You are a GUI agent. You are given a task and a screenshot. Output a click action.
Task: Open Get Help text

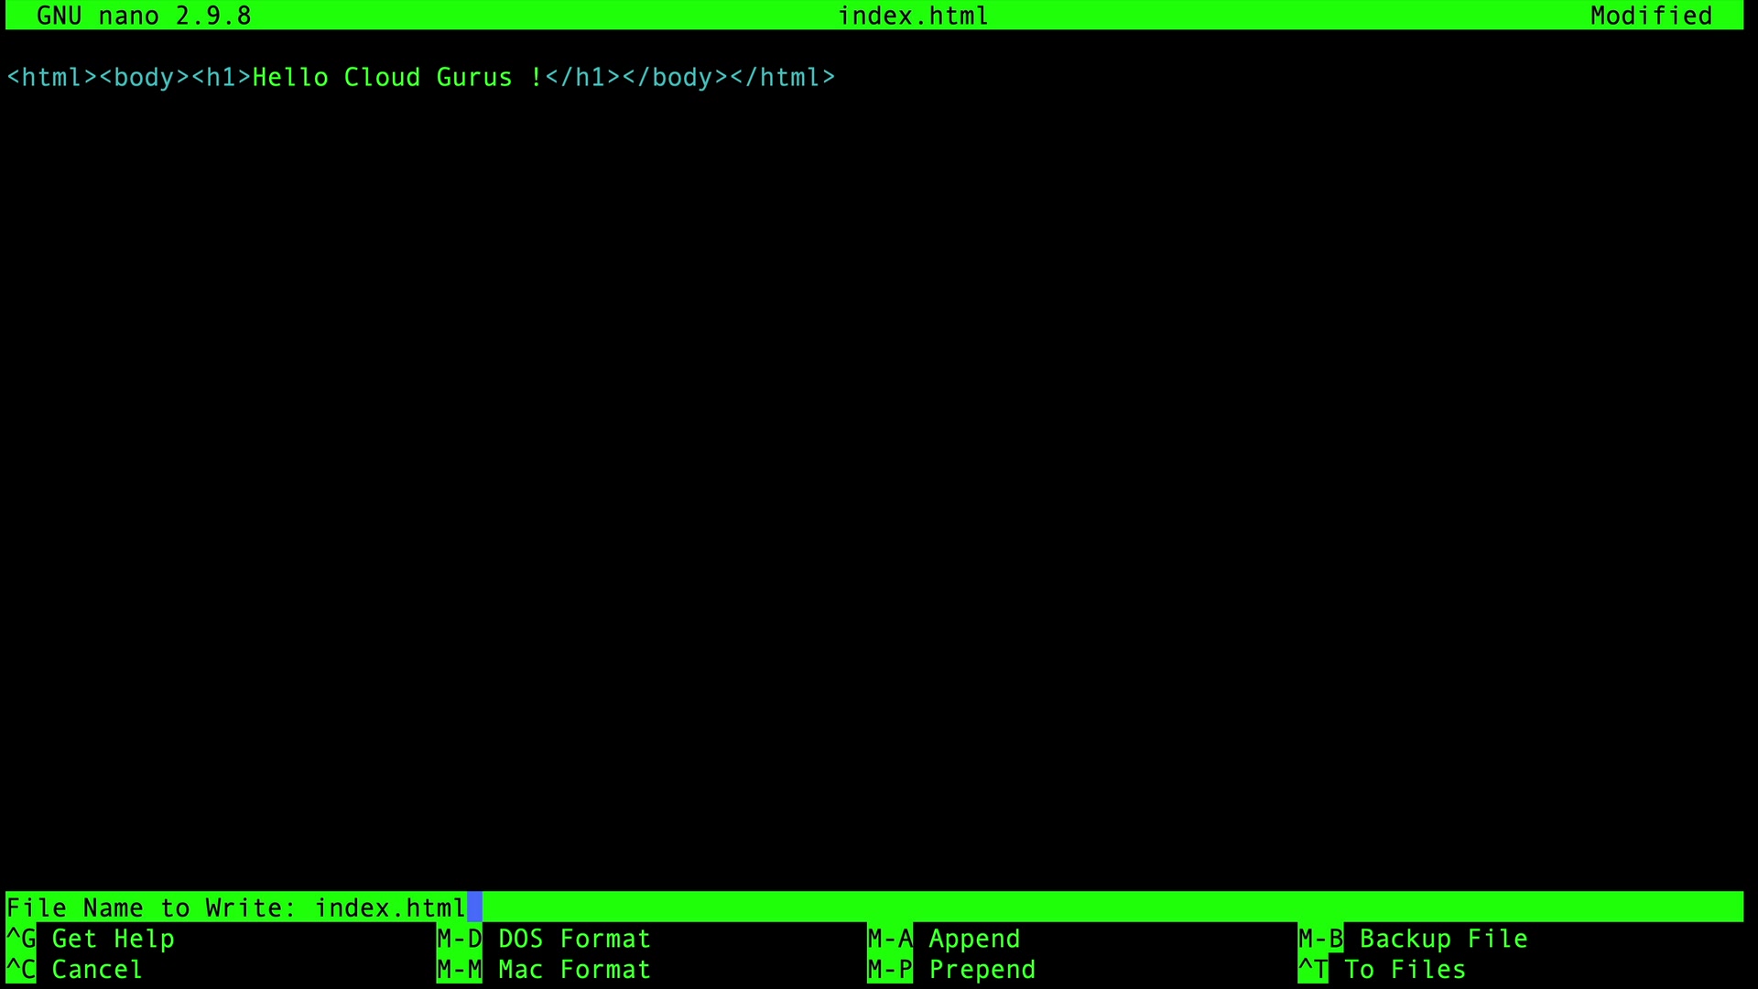point(113,939)
